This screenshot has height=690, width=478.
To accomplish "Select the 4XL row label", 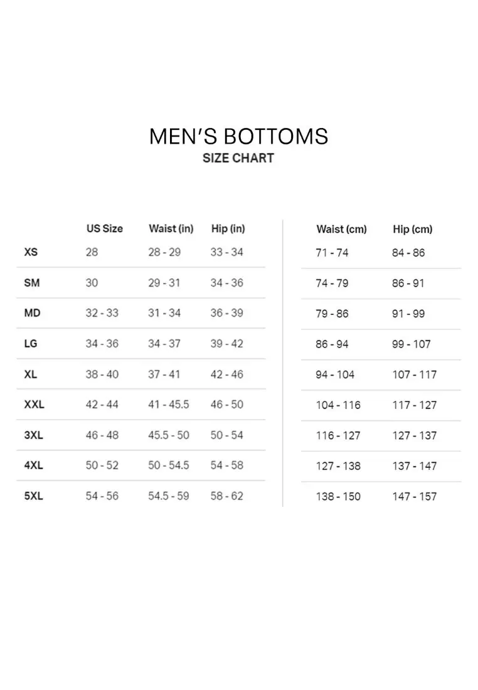I will [33, 465].
